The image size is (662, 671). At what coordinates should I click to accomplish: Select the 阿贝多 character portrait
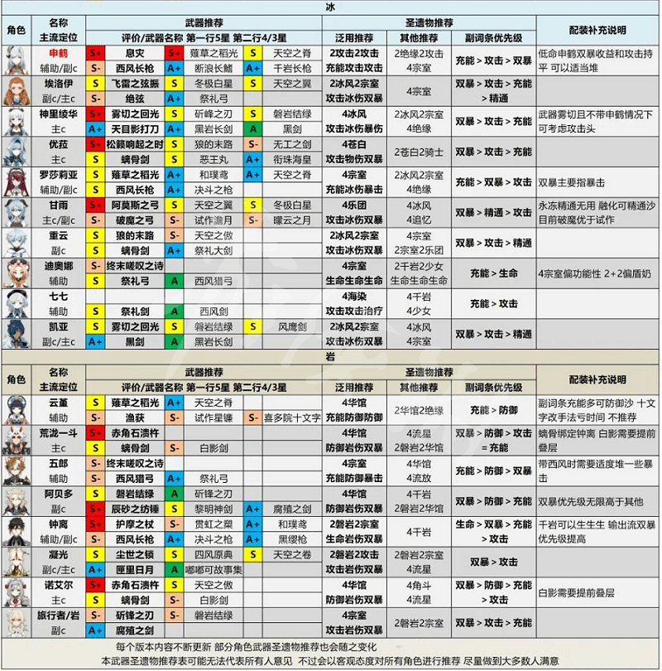coord(17,501)
